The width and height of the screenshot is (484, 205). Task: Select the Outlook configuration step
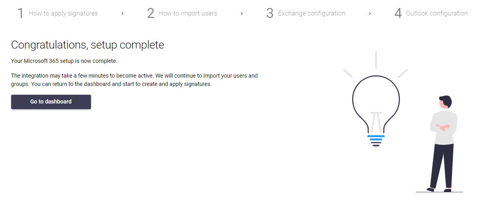click(x=437, y=13)
